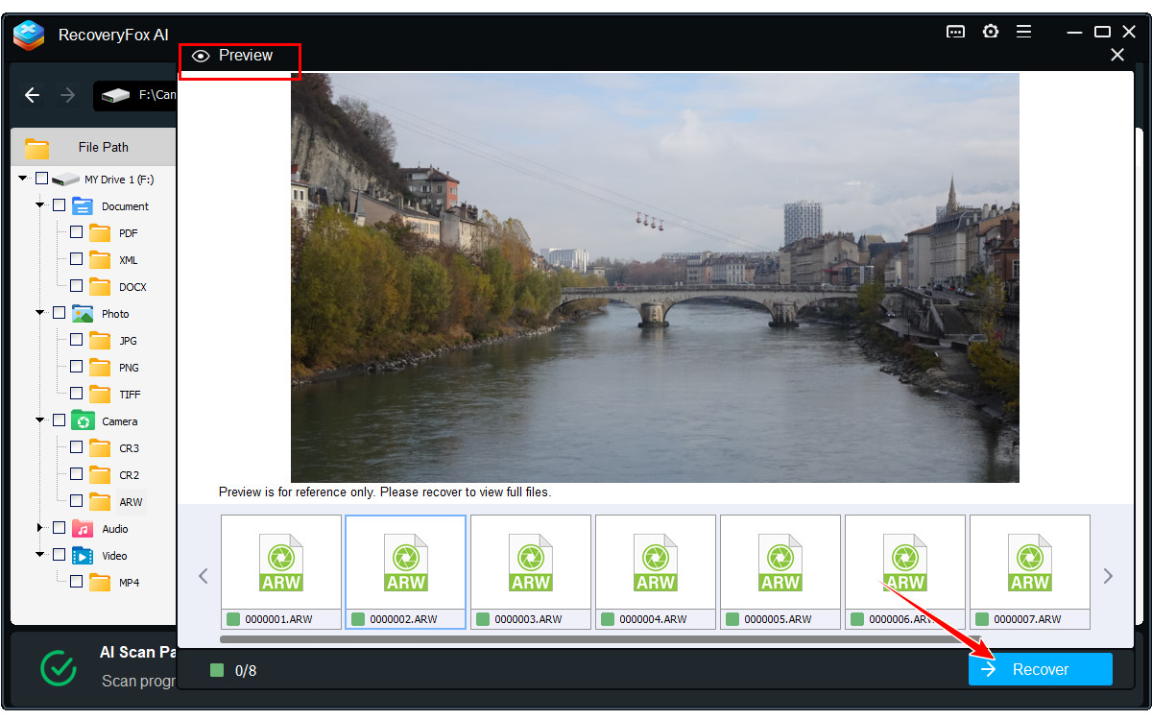Close the Preview panel with the X
This screenshot has width=1152, height=720.
[1116, 55]
